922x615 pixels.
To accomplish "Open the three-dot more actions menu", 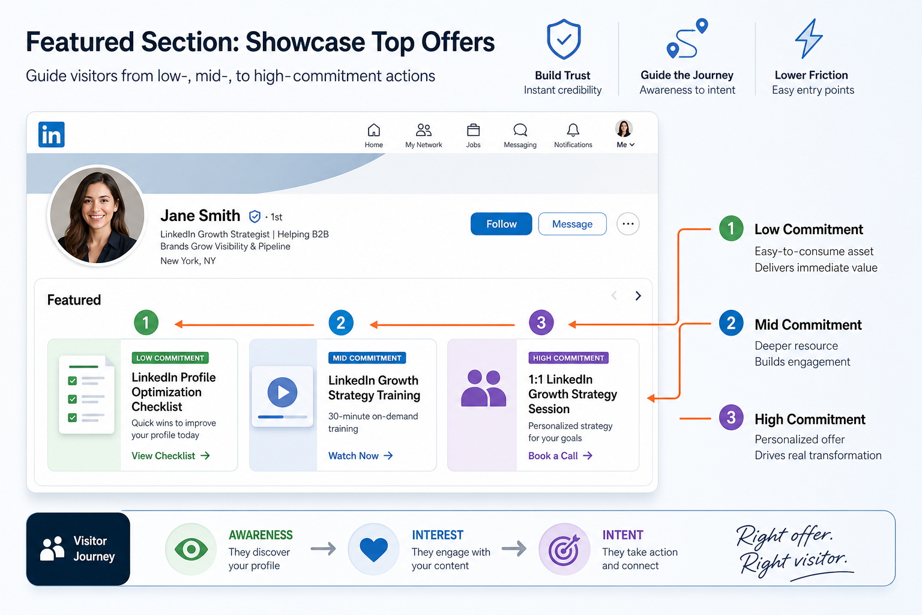I will coord(628,224).
